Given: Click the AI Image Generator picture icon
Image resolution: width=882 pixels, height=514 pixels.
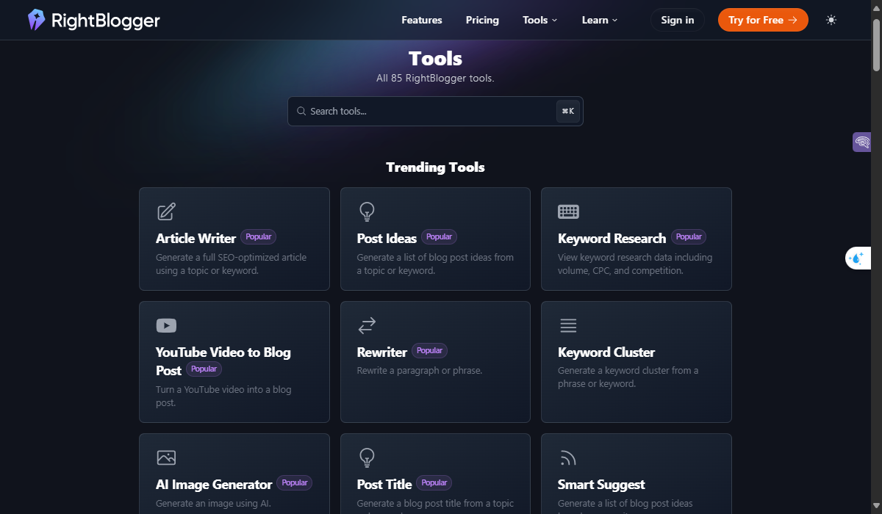Looking at the screenshot, I should tap(166, 457).
